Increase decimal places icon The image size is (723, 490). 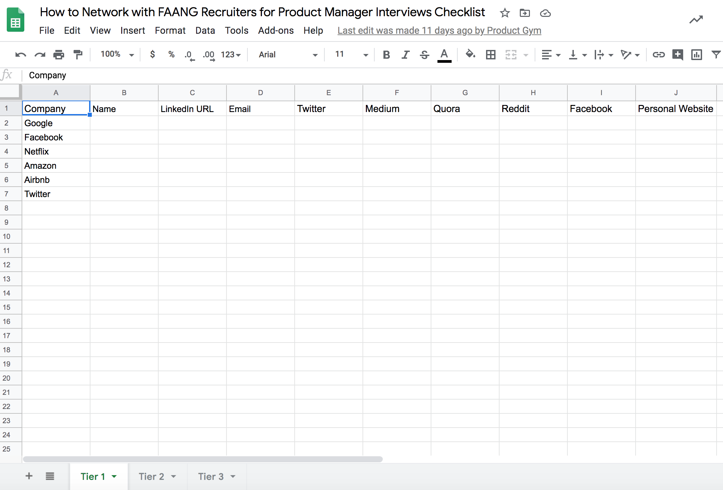[x=209, y=55]
